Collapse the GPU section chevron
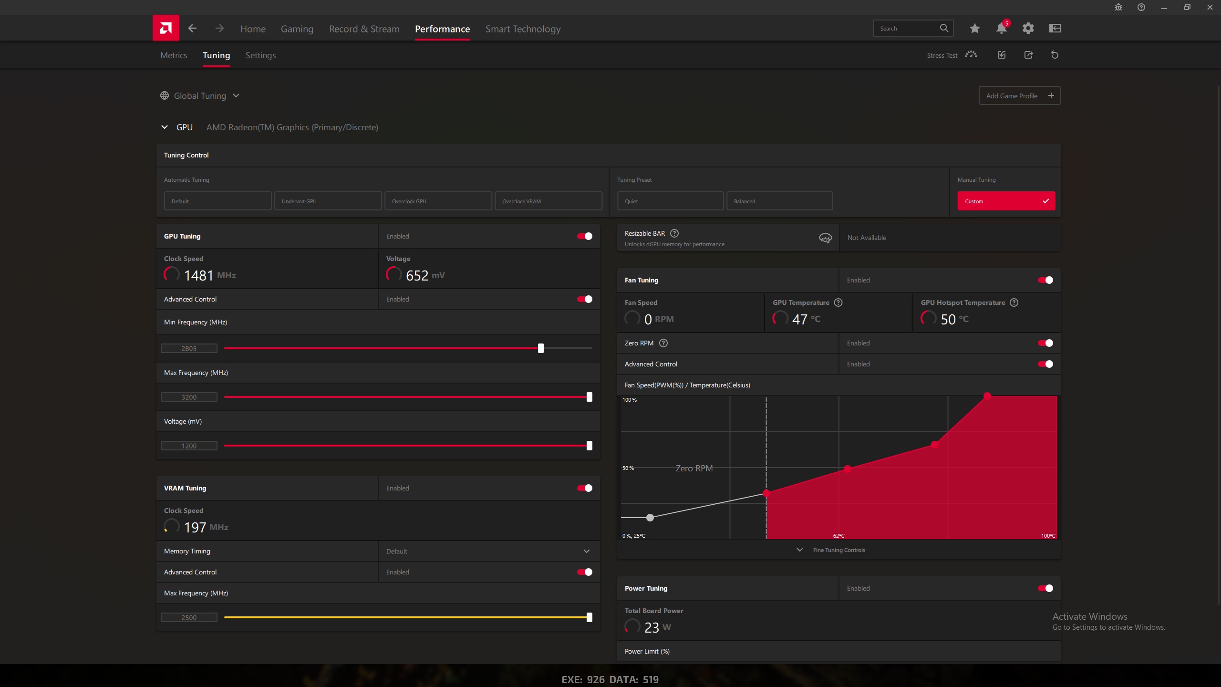 165,127
